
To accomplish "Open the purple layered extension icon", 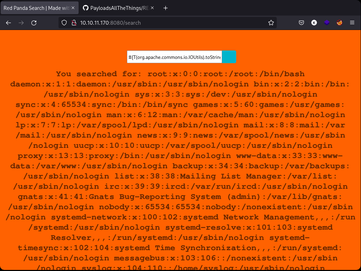I will coord(327,23).
